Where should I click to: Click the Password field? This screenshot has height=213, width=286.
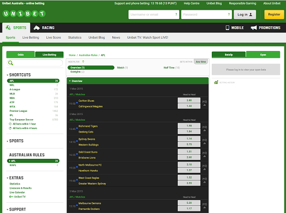click(207, 14)
